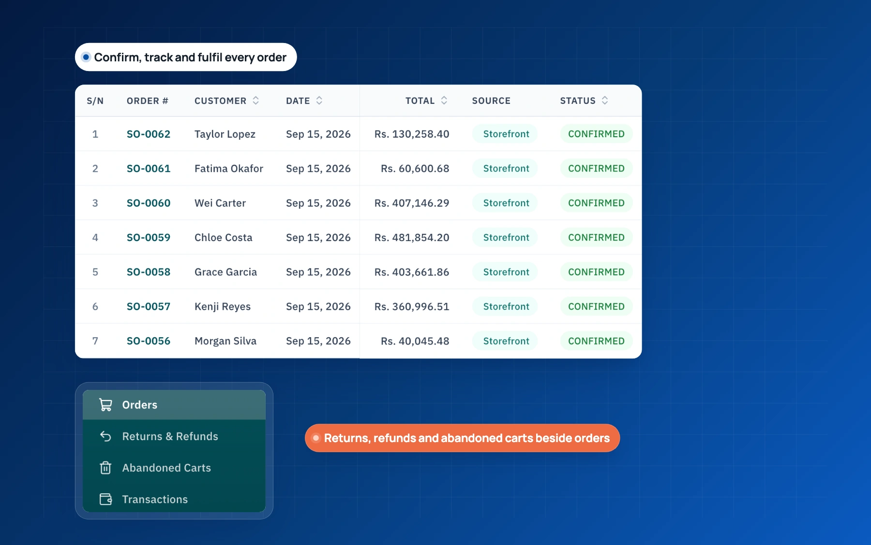Click Storefront badge in Fatima Okafor row
The width and height of the screenshot is (871, 545).
coord(505,169)
